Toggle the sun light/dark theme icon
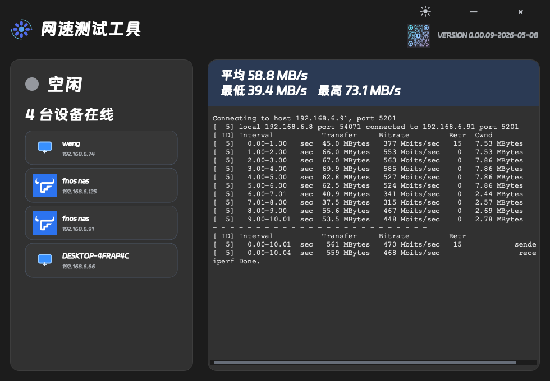Viewport: 550px width, 381px height. tap(425, 12)
